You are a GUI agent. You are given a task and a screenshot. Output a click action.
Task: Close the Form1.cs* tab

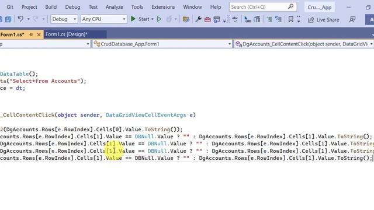point(39,34)
